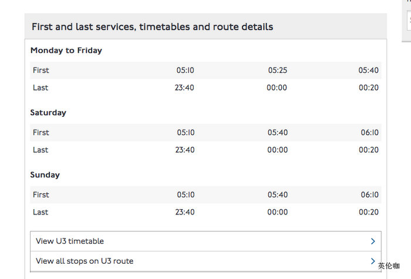Click the arrow beside View U3 timetable
The width and height of the screenshot is (411, 279).
click(x=373, y=241)
